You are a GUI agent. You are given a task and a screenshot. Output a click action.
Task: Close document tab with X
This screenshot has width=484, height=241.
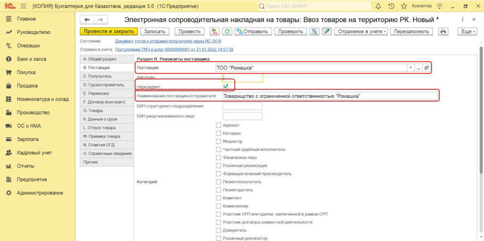pyautogui.click(x=474, y=19)
